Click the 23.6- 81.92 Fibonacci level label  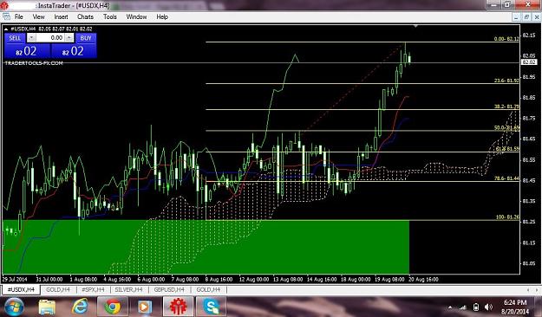[x=506, y=81]
